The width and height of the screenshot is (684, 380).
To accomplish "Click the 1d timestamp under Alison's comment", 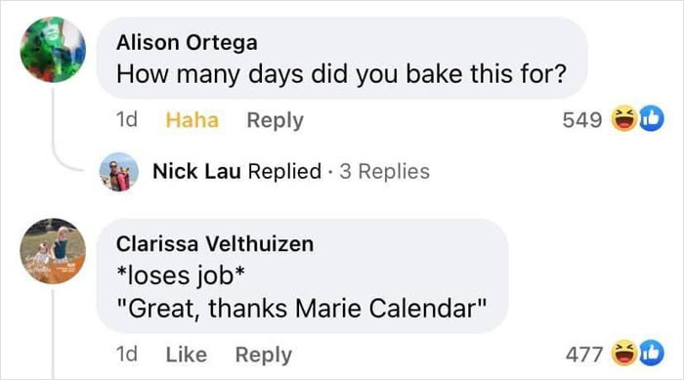I will point(126,119).
